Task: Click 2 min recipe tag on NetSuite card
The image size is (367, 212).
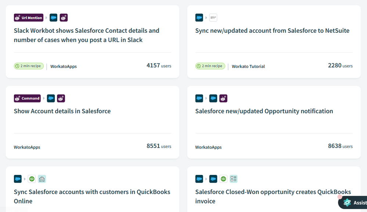Action: (x=210, y=66)
